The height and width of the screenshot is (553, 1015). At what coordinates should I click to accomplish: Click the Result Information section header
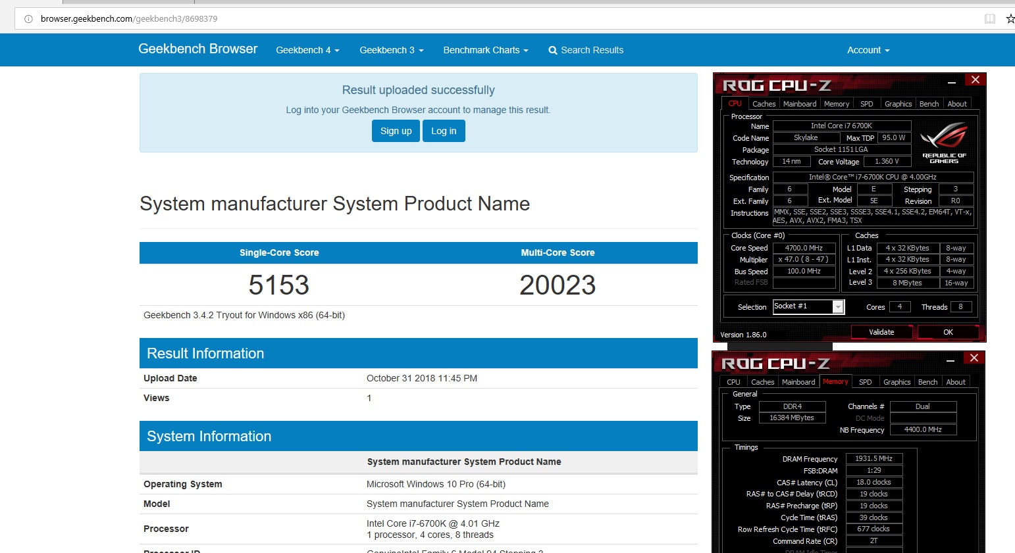(419, 353)
